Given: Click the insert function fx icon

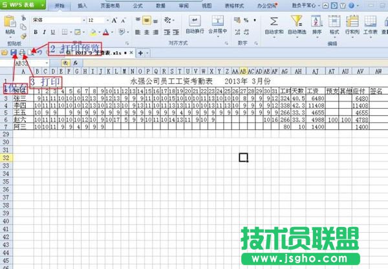Looking at the screenshot, I should click(x=75, y=63).
